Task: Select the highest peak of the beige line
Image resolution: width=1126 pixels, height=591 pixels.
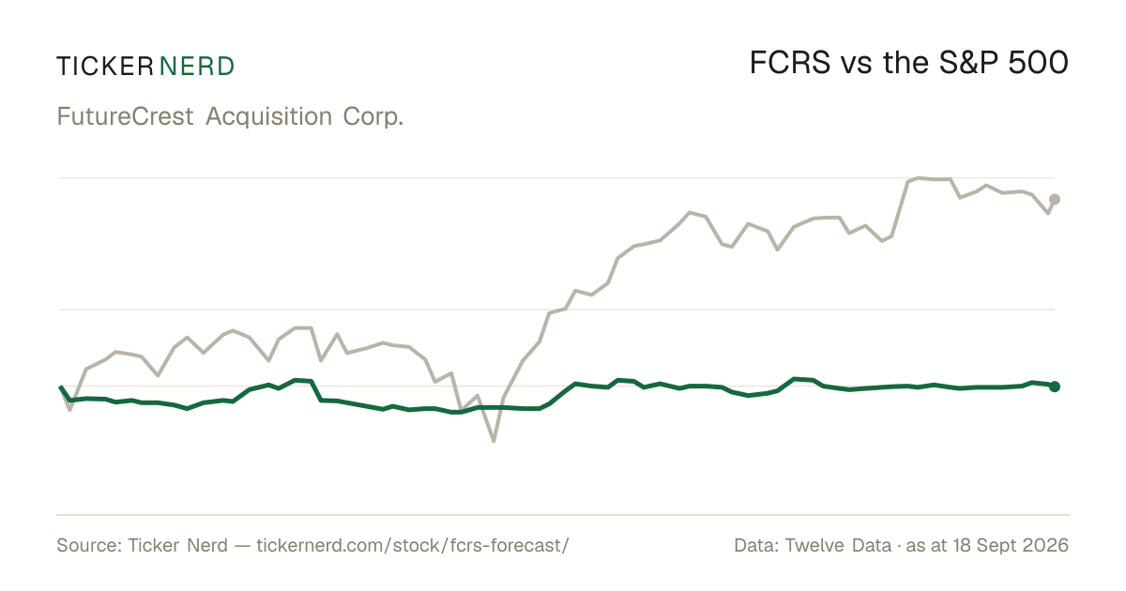Action: (920, 177)
